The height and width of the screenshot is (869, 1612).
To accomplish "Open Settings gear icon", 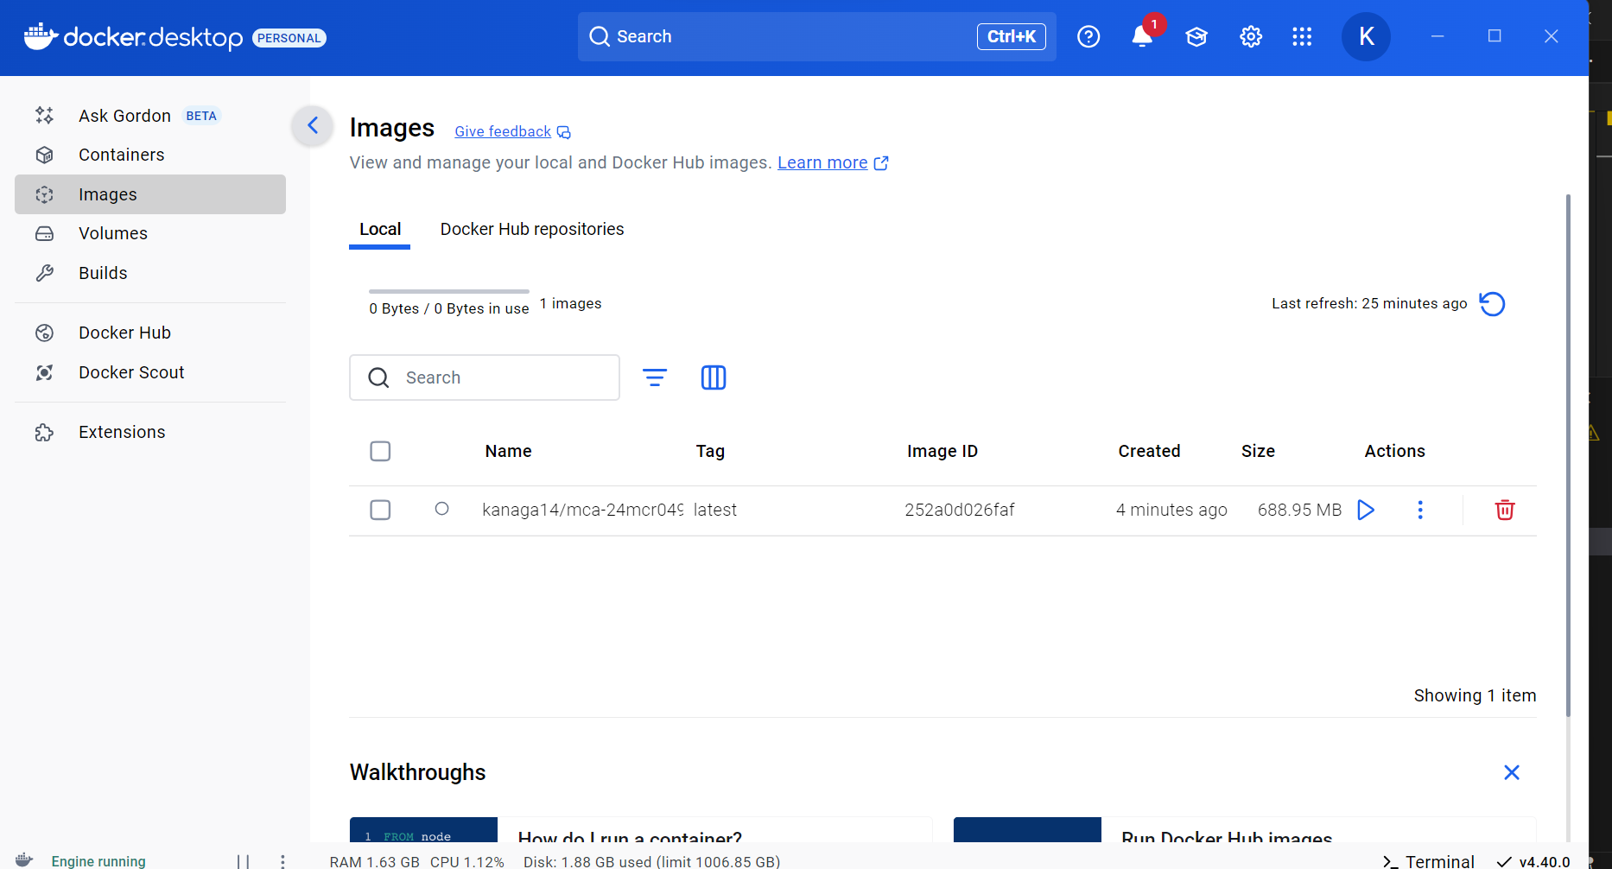I will [1251, 36].
